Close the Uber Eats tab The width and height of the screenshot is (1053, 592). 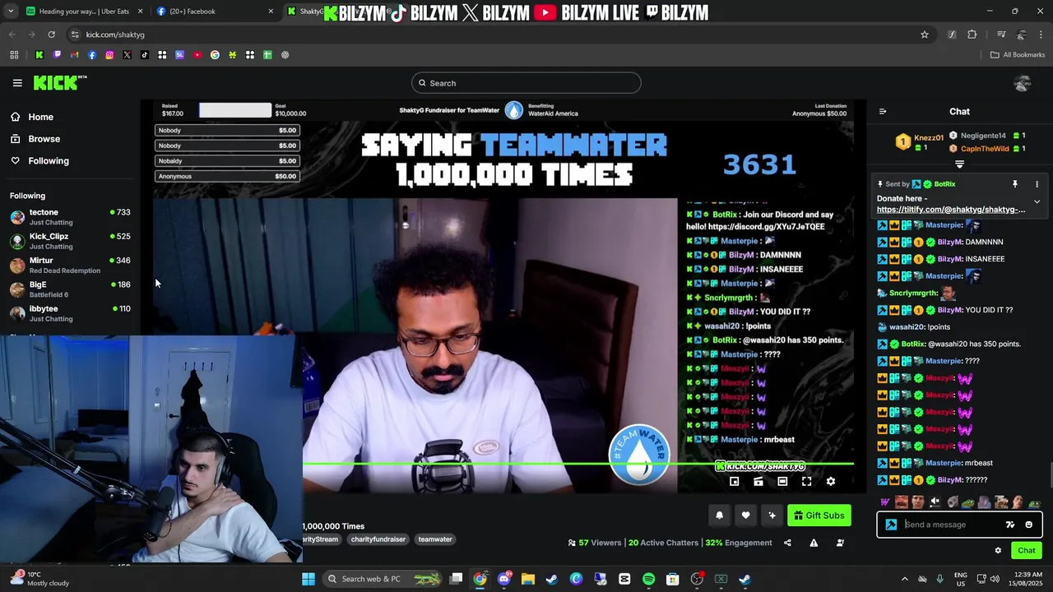point(140,12)
